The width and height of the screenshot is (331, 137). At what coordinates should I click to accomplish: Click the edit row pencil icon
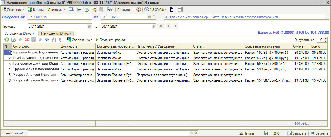tap(20, 40)
